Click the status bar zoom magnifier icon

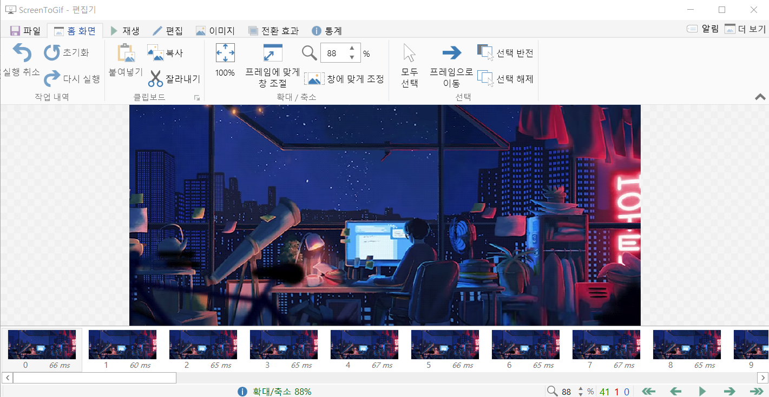(x=552, y=392)
